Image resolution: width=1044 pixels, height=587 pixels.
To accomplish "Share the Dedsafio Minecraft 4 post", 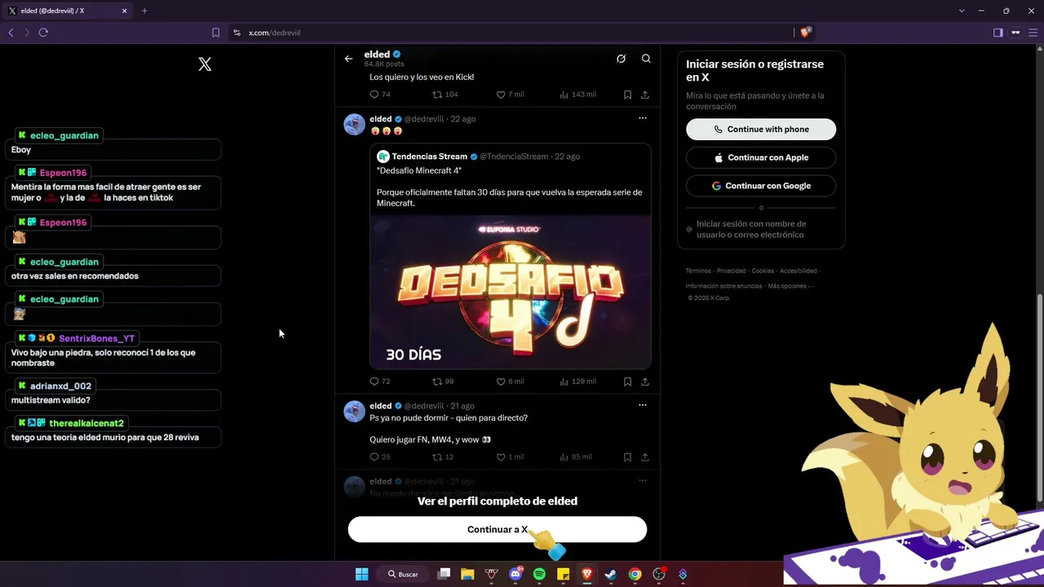I will coord(644,382).
